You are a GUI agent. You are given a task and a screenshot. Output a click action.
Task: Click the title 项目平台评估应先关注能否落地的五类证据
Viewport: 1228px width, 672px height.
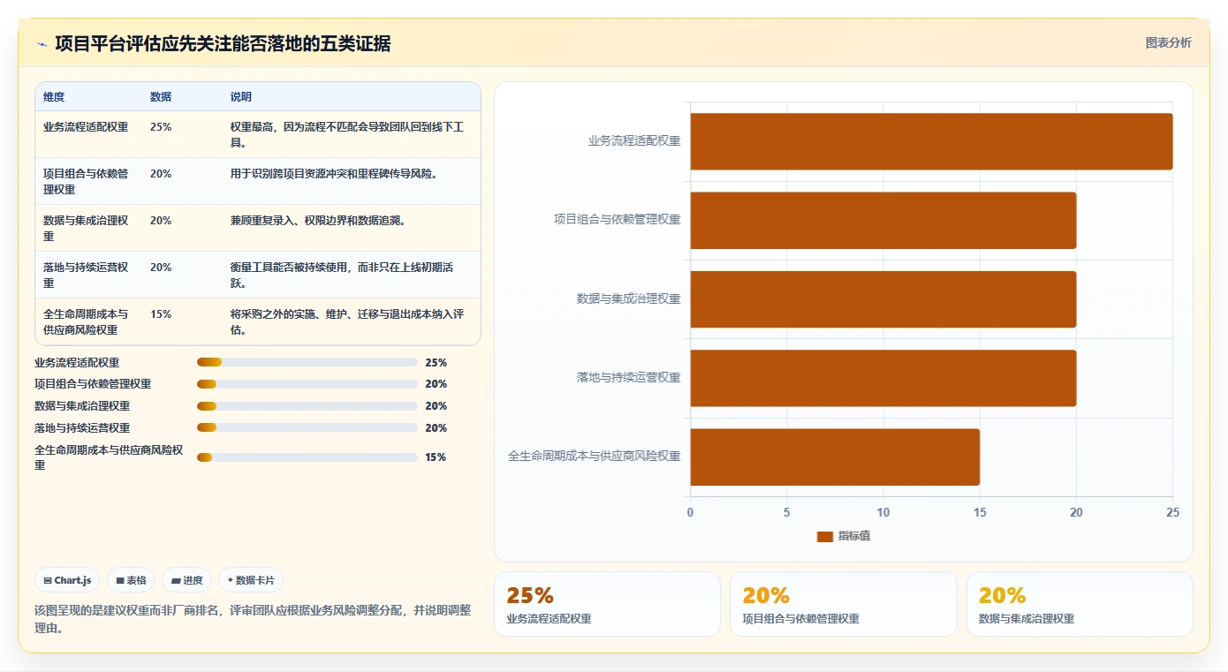[x=223, y=43]
